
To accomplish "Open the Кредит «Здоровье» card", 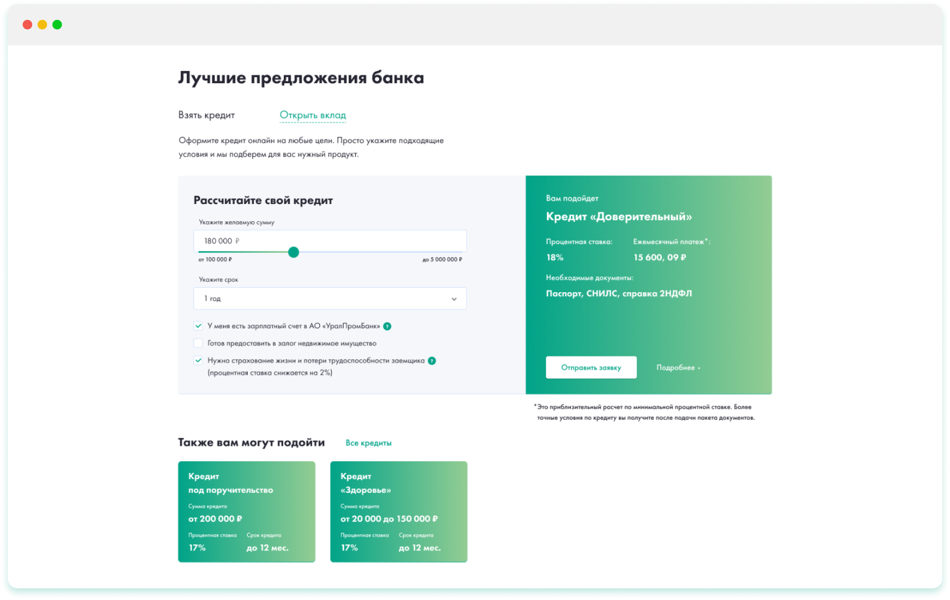I will 399,511.
